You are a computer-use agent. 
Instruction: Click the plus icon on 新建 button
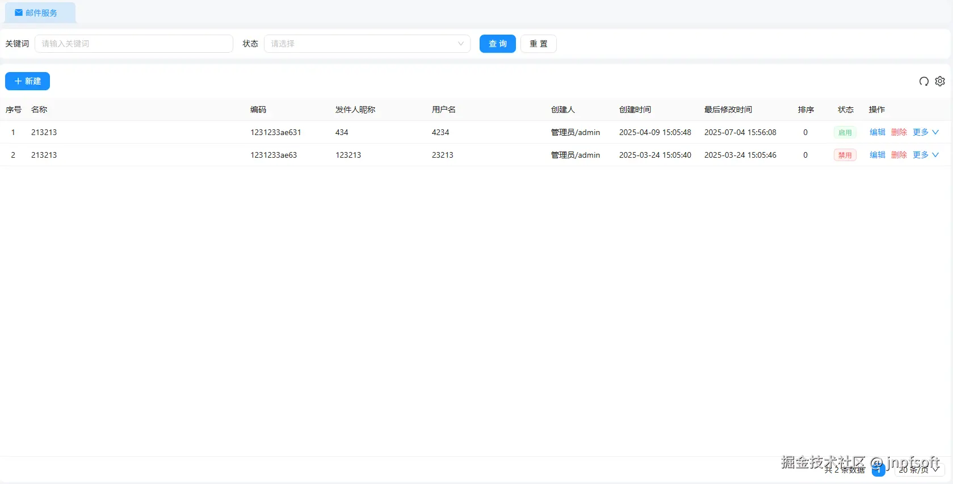pos(18,81)
